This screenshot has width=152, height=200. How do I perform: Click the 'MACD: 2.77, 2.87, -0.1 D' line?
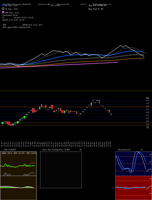[x=13, y=20]
